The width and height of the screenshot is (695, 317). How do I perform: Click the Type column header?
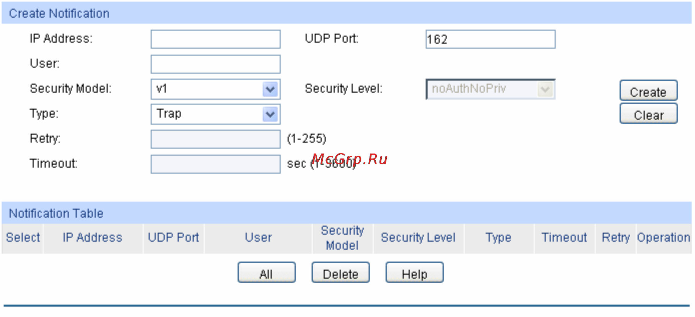click(499, 238)
